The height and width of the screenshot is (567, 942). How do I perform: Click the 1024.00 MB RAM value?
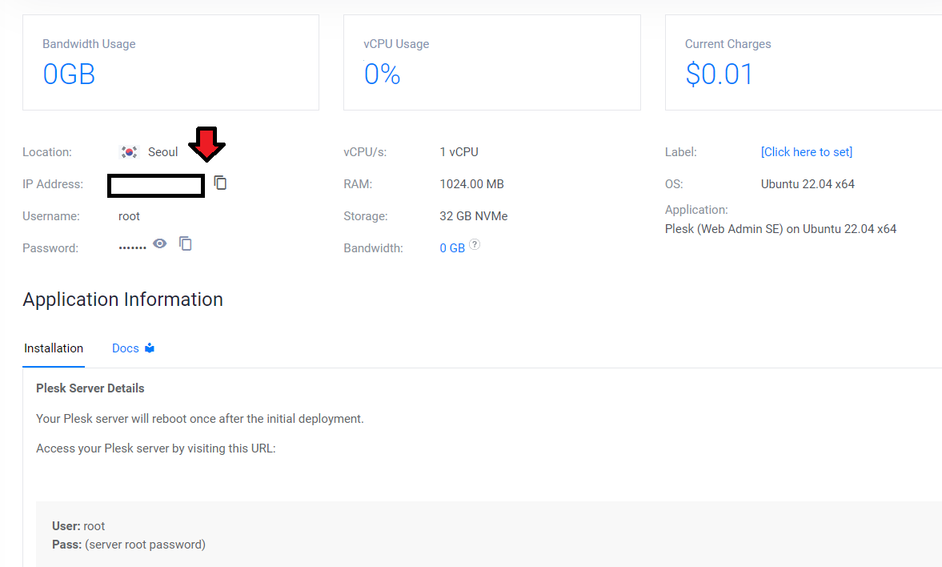[471, 184]
